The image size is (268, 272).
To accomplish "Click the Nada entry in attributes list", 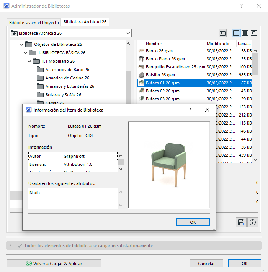I will (x=34, y=193).
